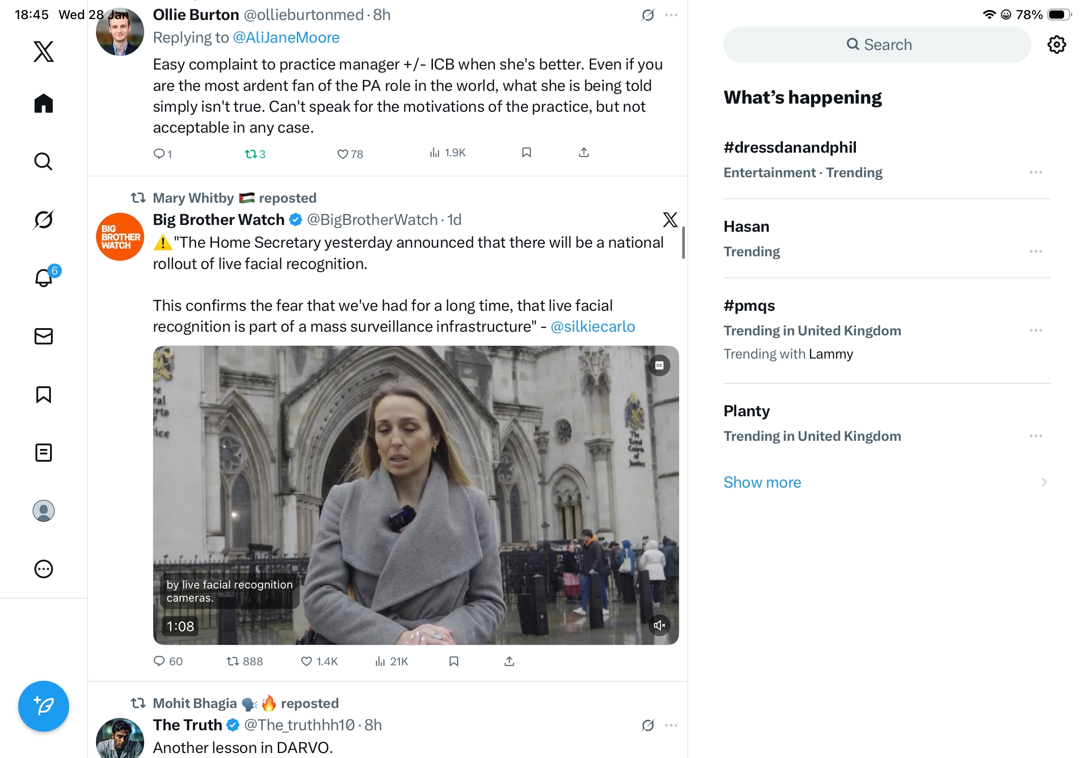Viewport: 1086px width, 758px height.
Task: Expand trends with Show more chevron
Action: (1043, 482)
